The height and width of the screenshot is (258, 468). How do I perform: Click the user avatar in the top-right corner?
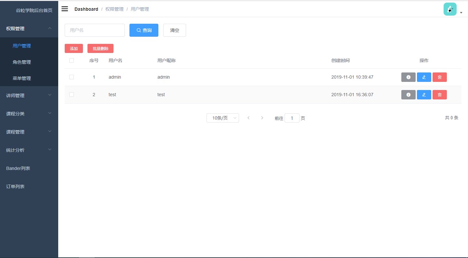pyautogui.click(x=450, y=9)
